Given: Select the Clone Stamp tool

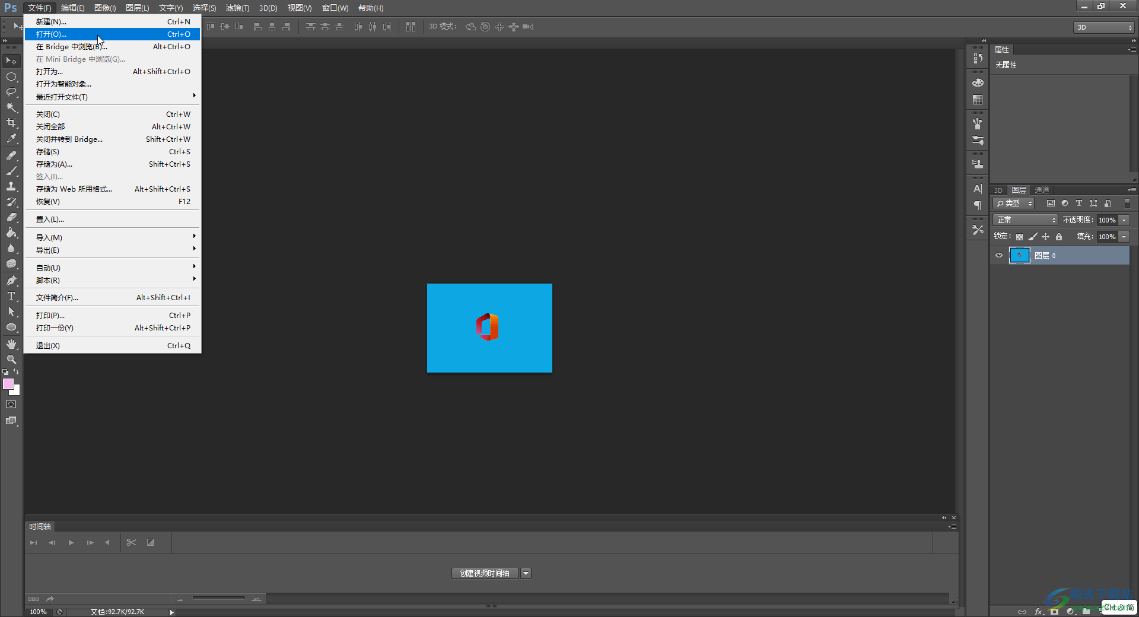Looking at the screenshot, I should (11, 186).
